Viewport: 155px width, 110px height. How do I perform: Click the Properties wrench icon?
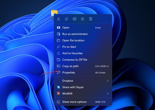click(x=59, y=72)
